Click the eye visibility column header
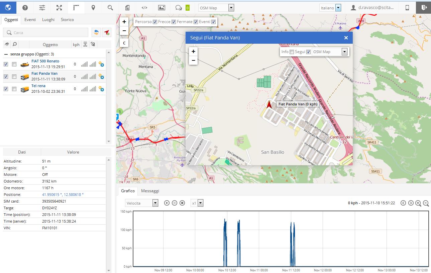This screenshot has height=273, width=431. (6, 44)
